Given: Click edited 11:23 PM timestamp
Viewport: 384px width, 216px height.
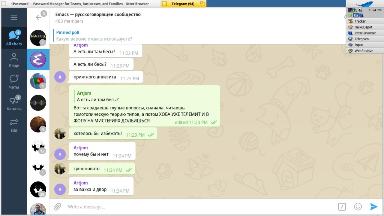Looking at the screenshot, I should [x=191, y=123].
